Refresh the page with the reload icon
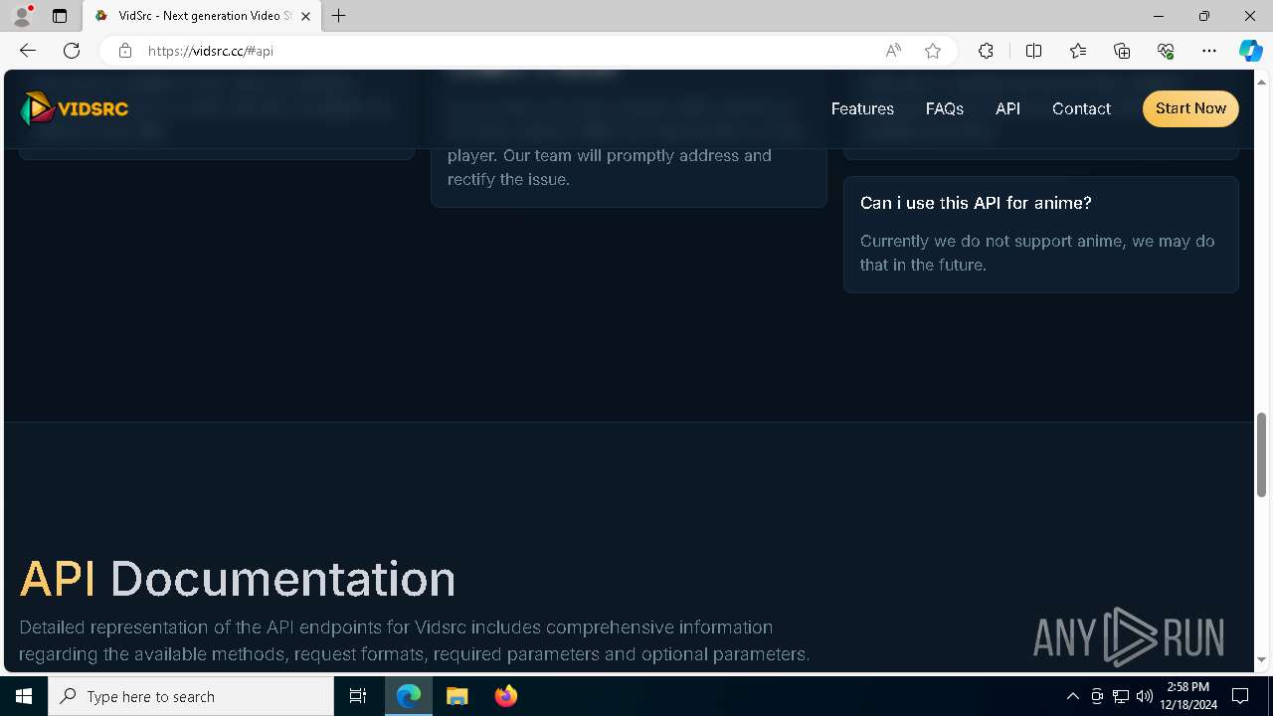The image size is (1273, 716). point(72,51)
